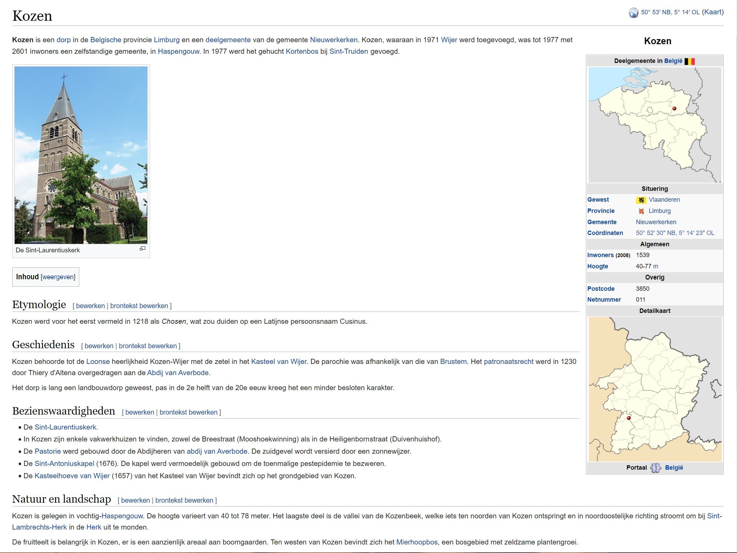Click the Netnummer label in infobox

(x=604, y=300)
